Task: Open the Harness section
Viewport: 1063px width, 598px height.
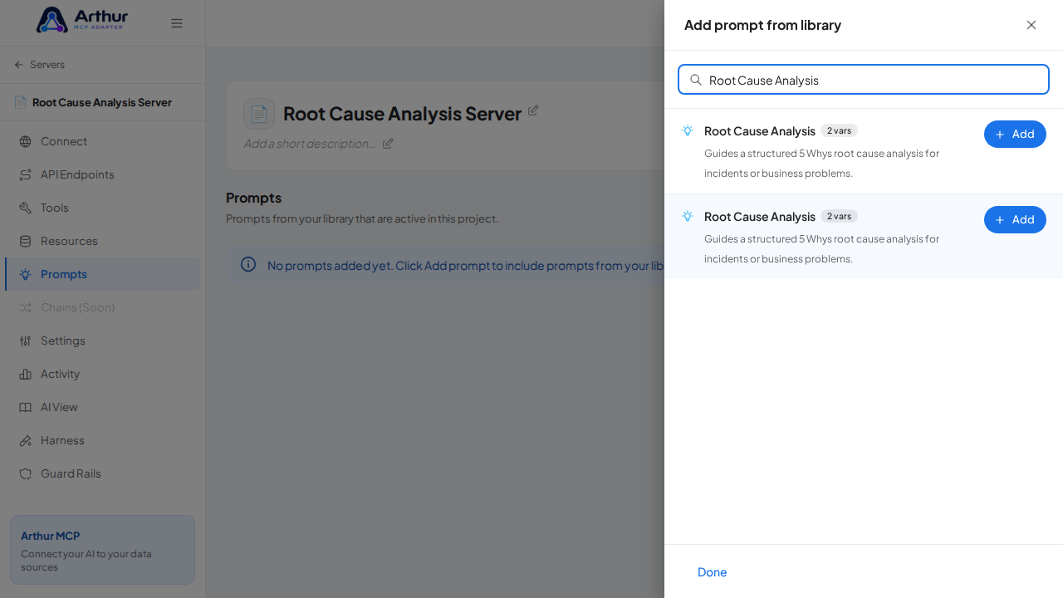Action: tap(102, 440)
